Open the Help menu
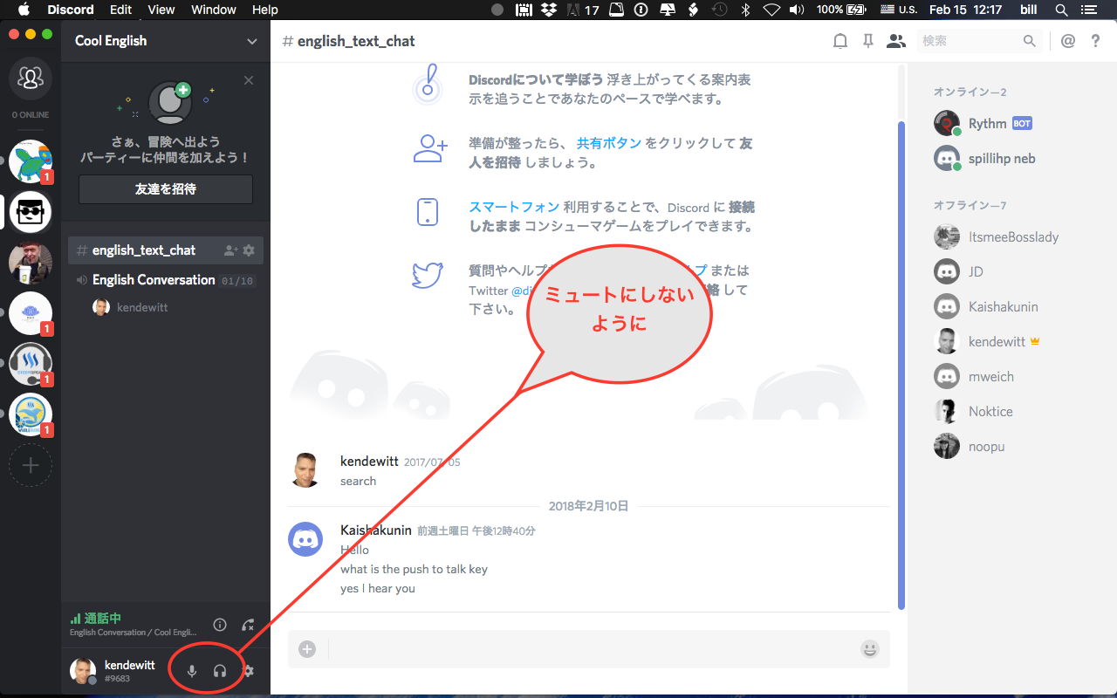 [x=265, y=10]
